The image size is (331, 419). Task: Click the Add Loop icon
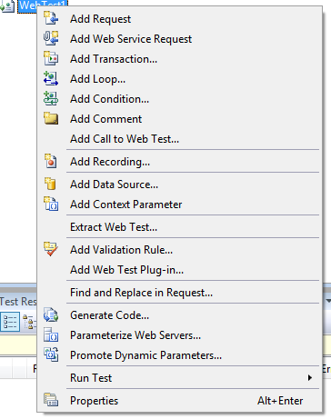(x=51, y=78)
